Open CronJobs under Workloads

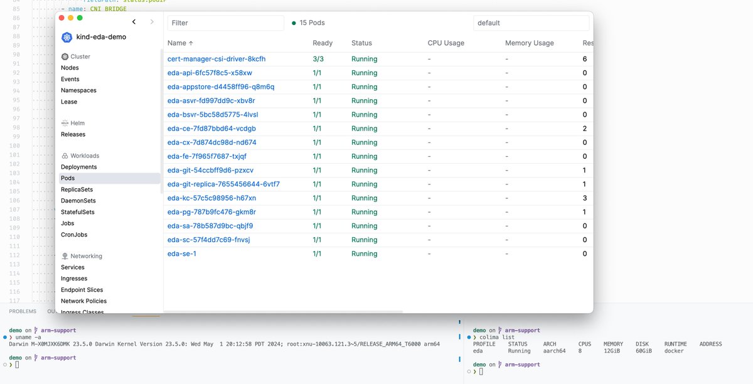tap(74, 235)
